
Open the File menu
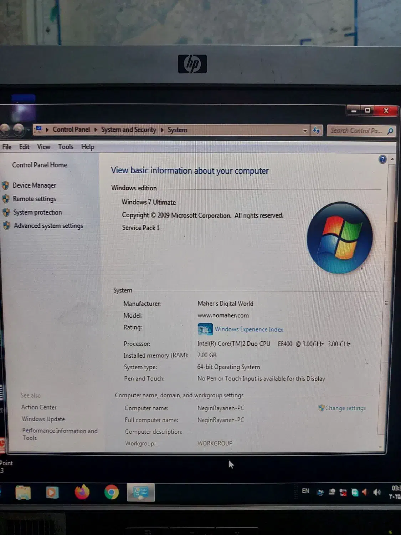[7, 147]
